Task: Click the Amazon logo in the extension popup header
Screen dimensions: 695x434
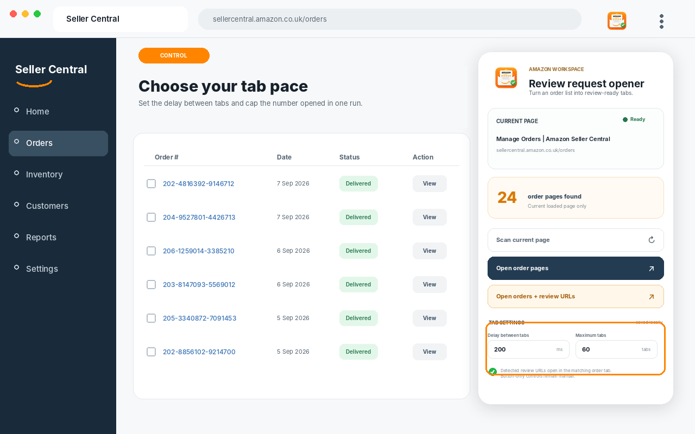Action: coord(506,78)
